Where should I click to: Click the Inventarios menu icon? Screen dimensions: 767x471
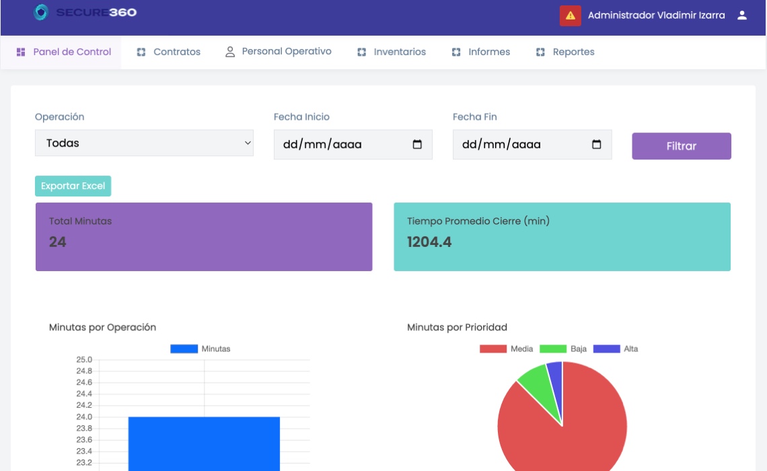pos(361,52)
